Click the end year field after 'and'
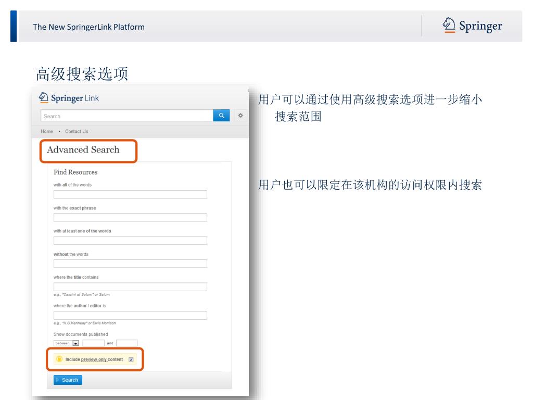Image resolution: width=533 pixels, height=400 pixels. click(127, 343)
